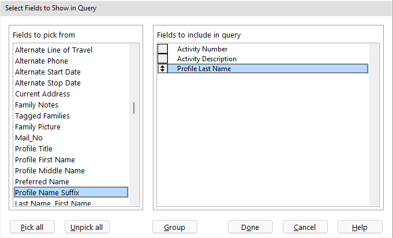The width and height of the screenshot is (393, 238).
Task: Select Profile Name Suffix in the pick list
Action: click(47, 192)
